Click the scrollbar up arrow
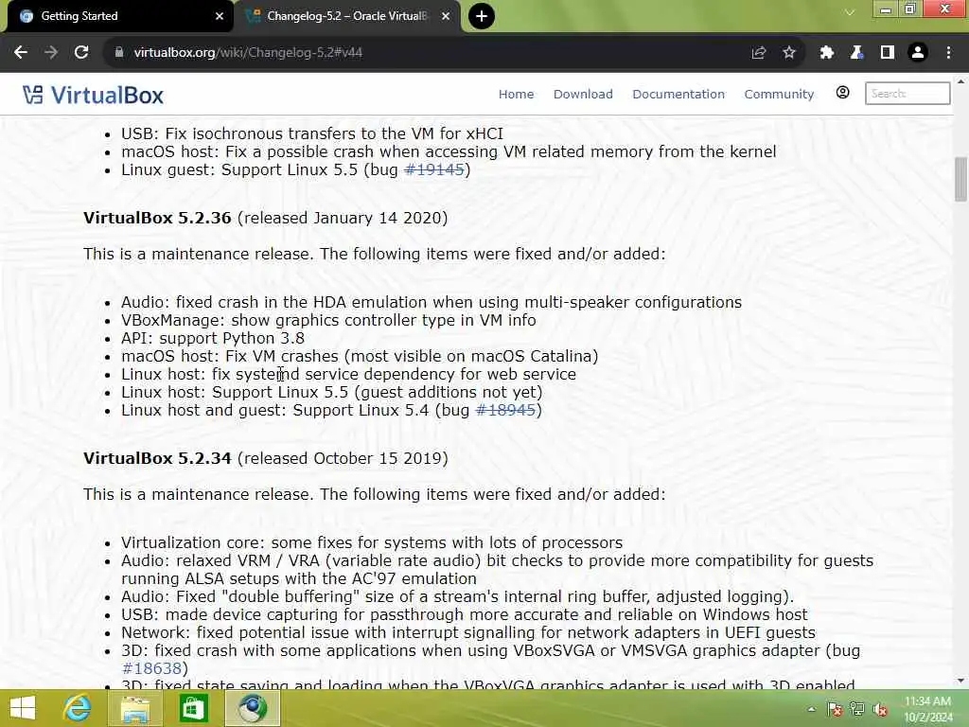The height and width of the screenshot is (727, 969). point(960,81)
